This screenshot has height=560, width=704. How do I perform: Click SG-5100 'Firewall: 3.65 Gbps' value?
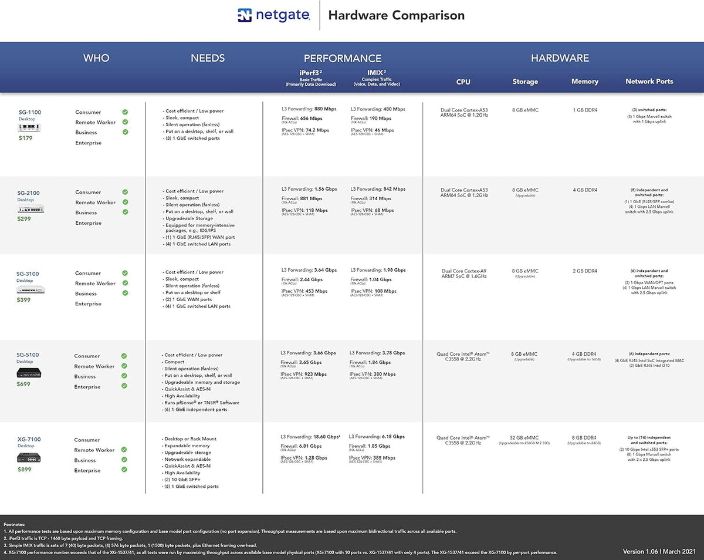[x=301, y=363]
